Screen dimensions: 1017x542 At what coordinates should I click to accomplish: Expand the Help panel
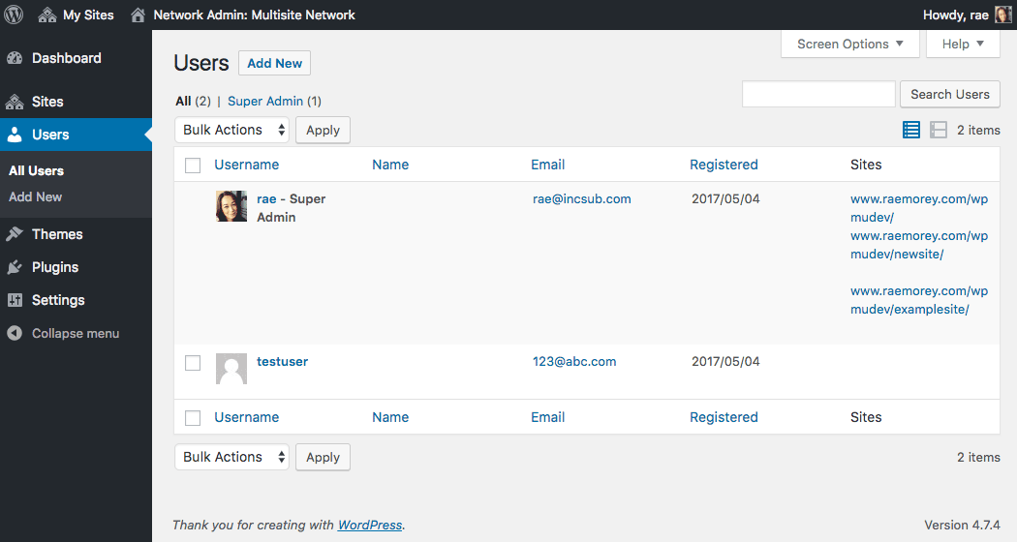click(x=963, y=45)
